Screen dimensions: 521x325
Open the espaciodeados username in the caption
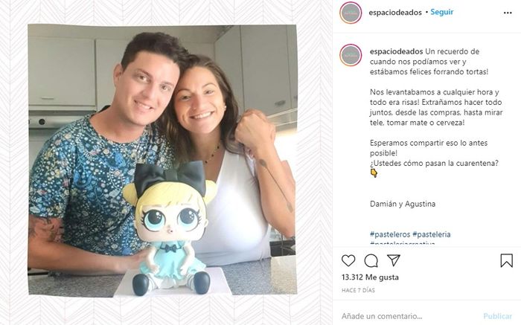click(x=397, y=51)
